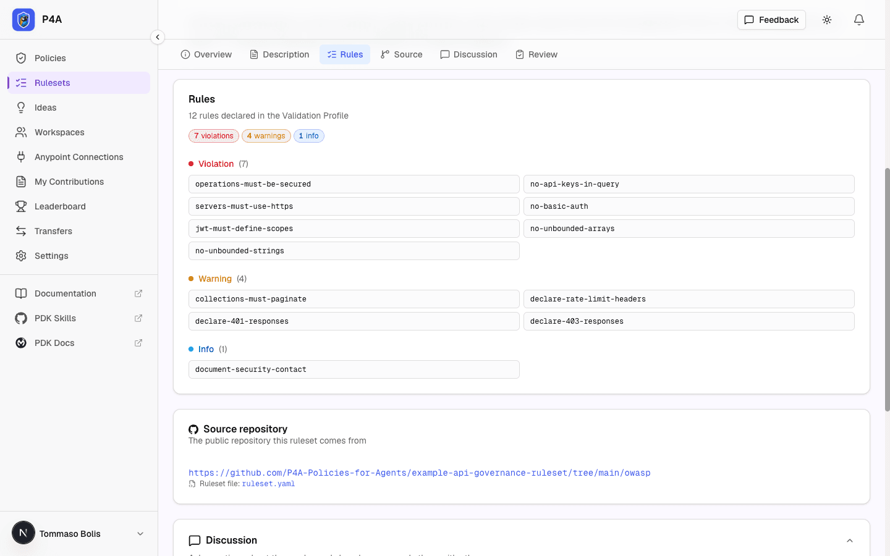Click the PDK Skills GitHub icon
The width and height of the screenshot is (890, 556).
[21, 318]
